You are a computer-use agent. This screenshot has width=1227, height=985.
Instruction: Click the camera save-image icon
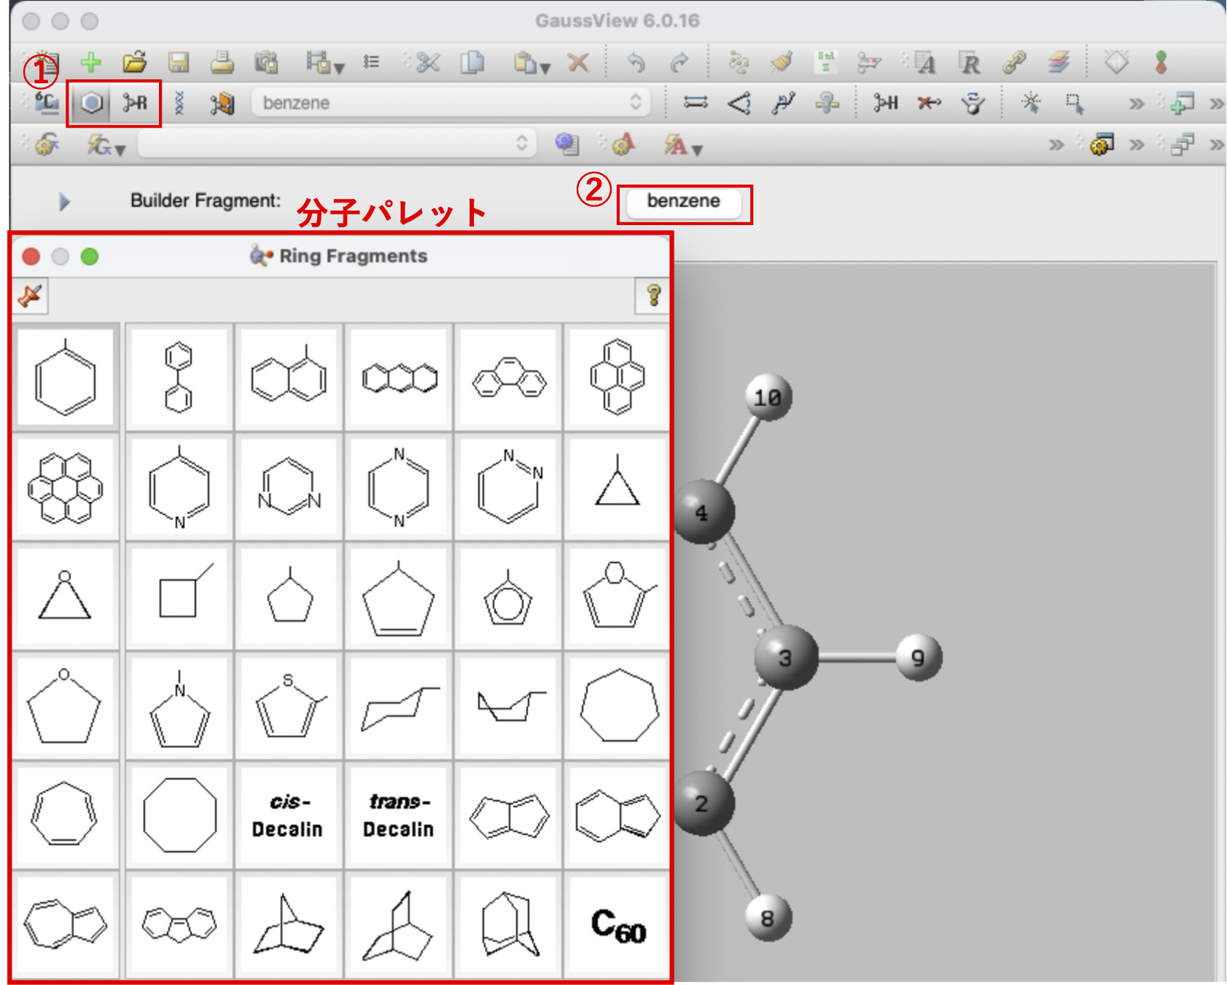(x=266, y=63)
